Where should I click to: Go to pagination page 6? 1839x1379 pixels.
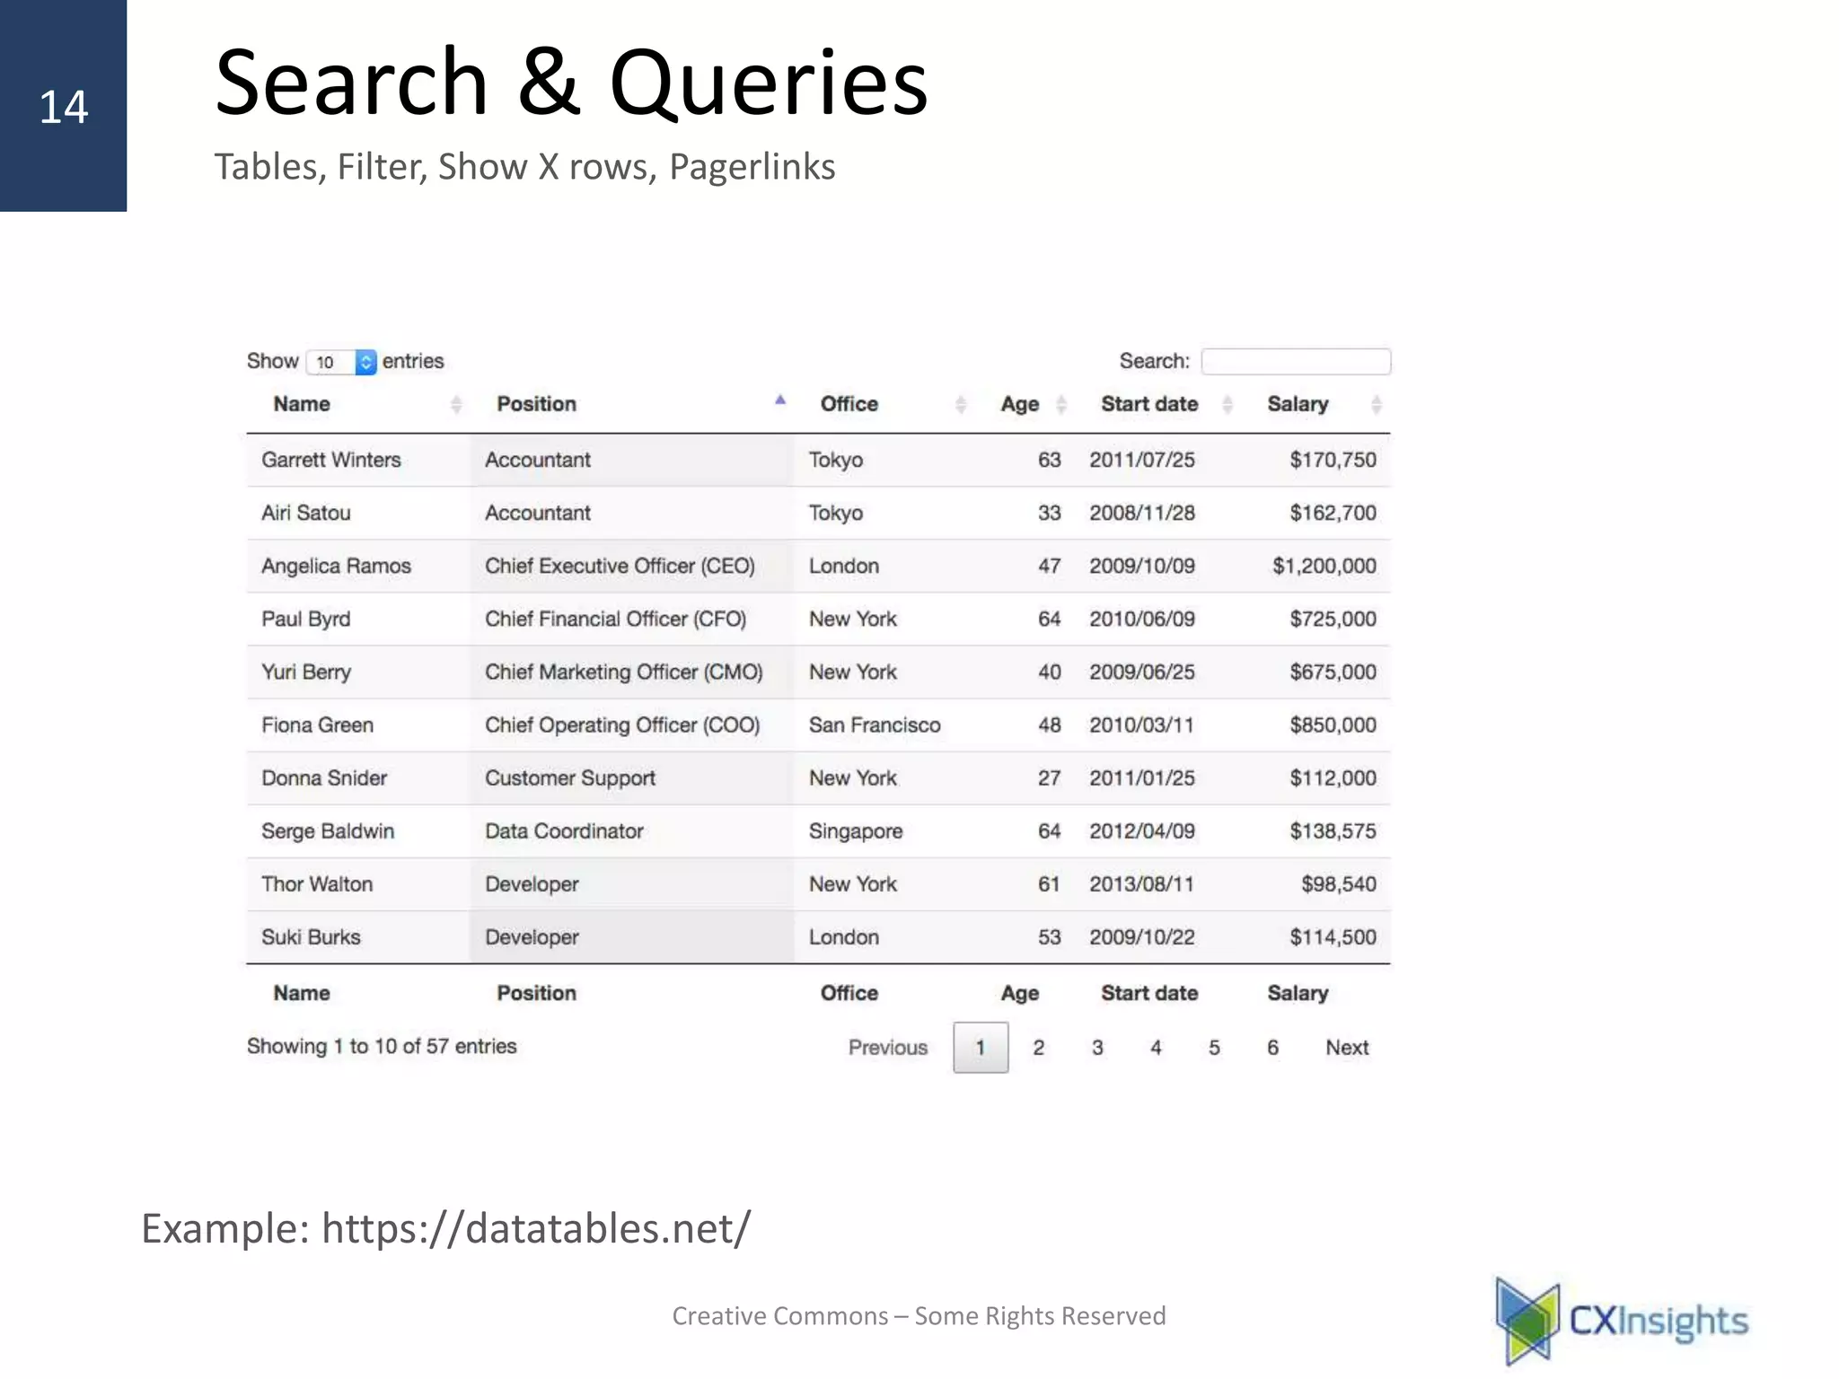(x=1272, y=1048)
